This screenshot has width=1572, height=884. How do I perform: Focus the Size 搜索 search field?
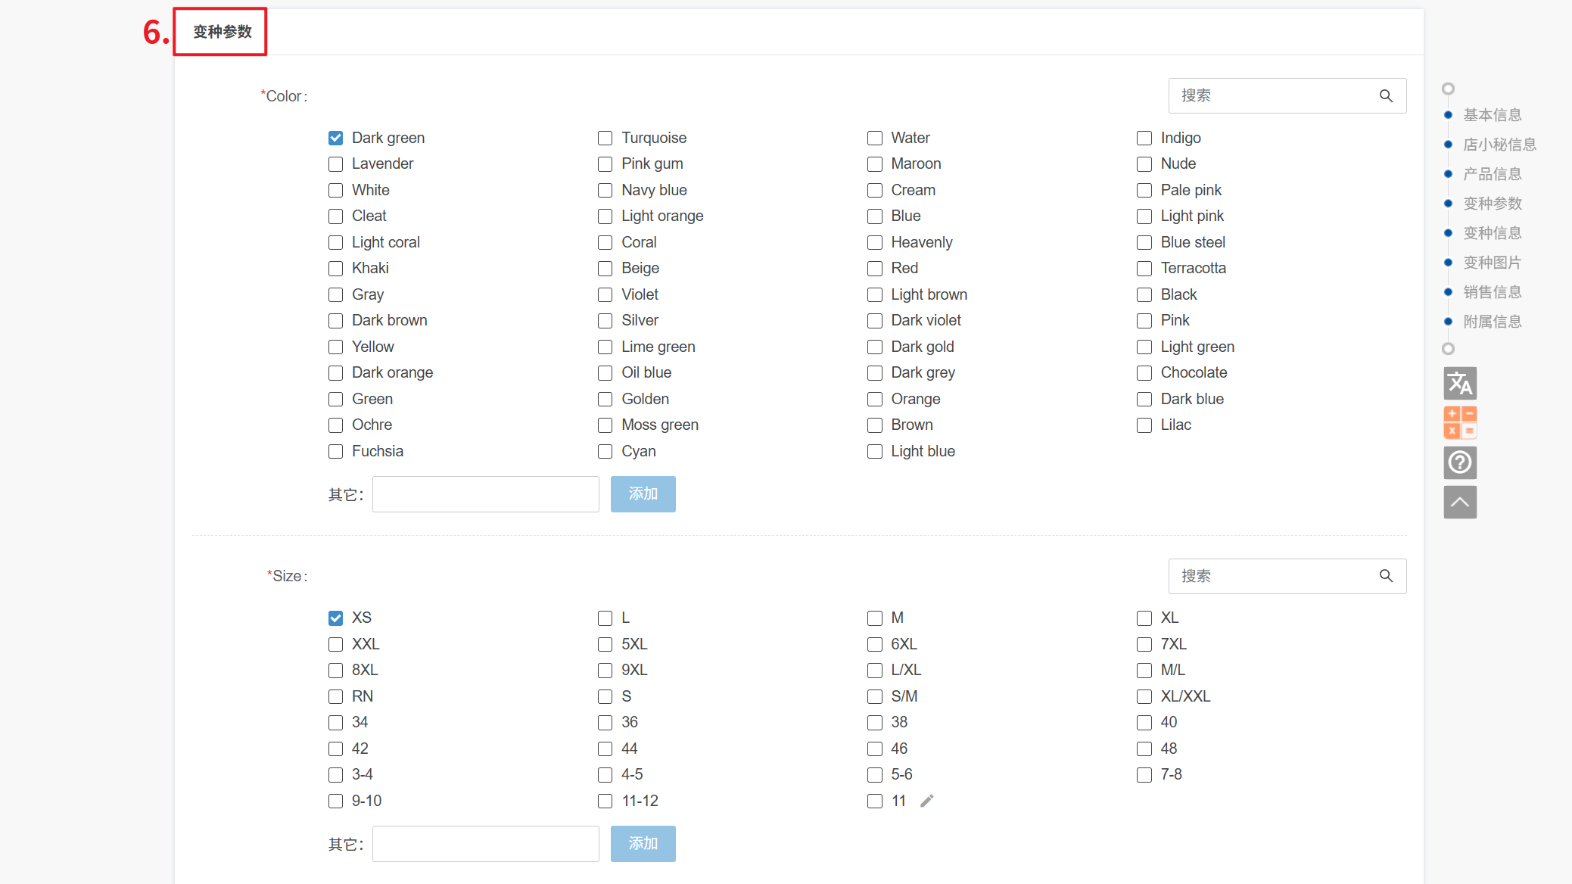[x=1275, y=576]
